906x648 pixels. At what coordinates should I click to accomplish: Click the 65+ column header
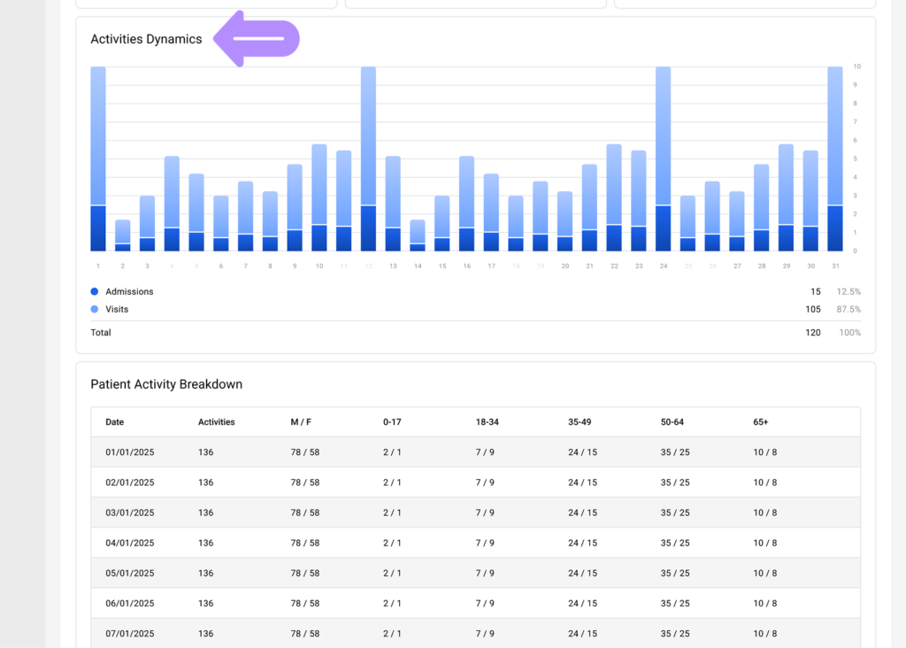tap(761, 422)
